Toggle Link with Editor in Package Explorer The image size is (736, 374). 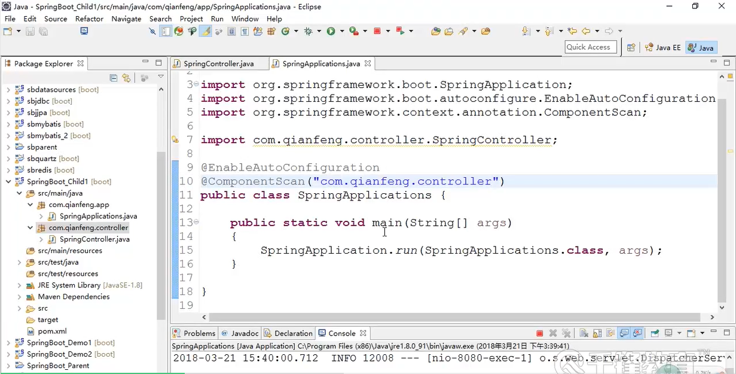pyautogui.click(x=126, y=78)
